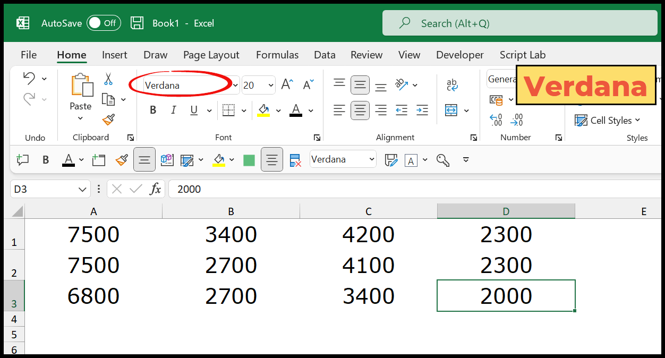Toggle Bold formatting in Font group

[153, 110]
